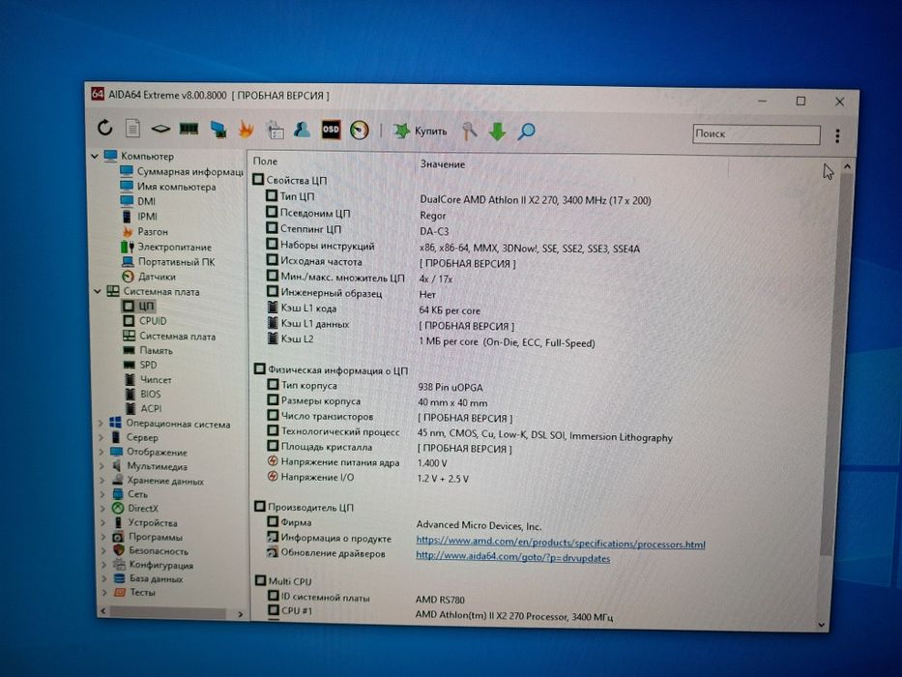The height and width of the screenshot is (677, 902).
Task: Open the CPUID tree item
Action: coord(145,321)
